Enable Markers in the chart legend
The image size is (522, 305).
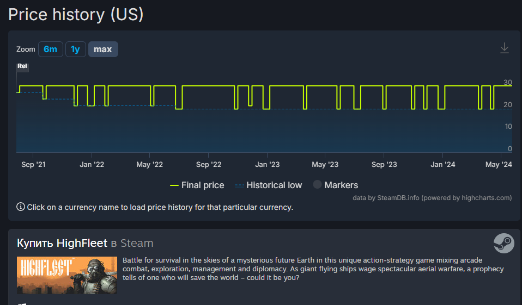coord(335,185)
